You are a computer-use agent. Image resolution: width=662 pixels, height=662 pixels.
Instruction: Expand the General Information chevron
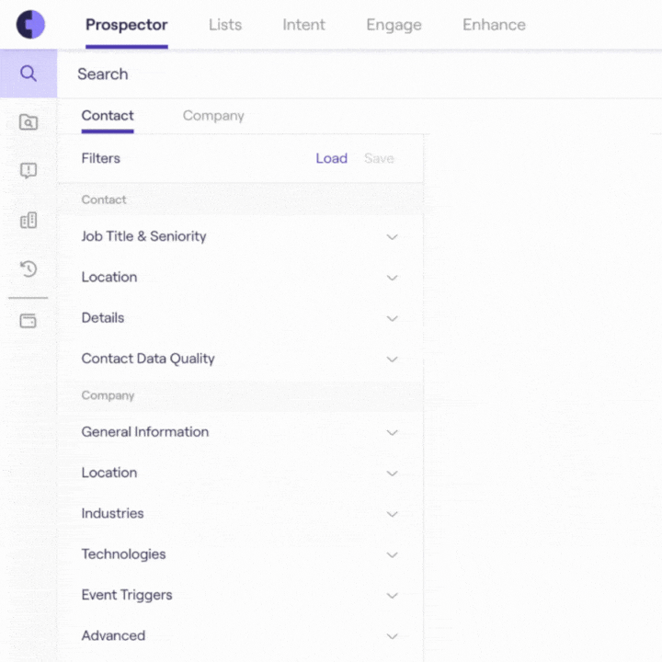coord(393,433)
